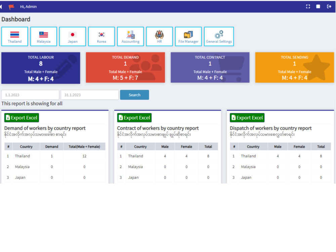The height and width of the screenshot is (252, 336).
Task: Open the Total Demand card
Action: (x=125, y=68)
